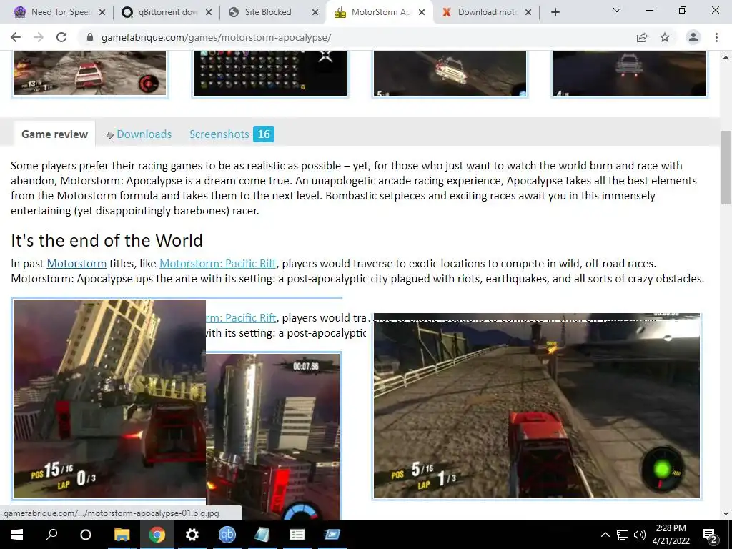Click the 'It's the end of the World' heading
The image size is (732, 549).
[107, 240]
